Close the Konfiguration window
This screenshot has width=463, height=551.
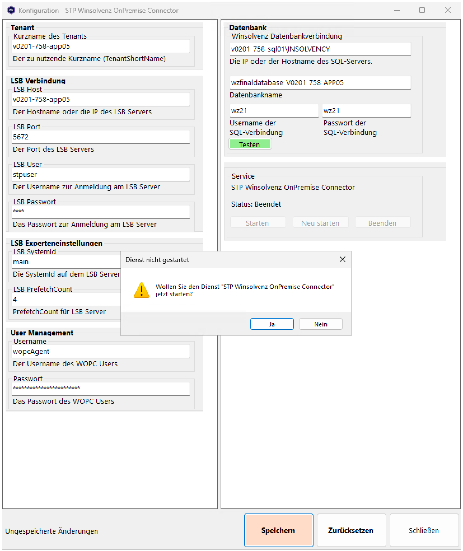tap(448, 10)
